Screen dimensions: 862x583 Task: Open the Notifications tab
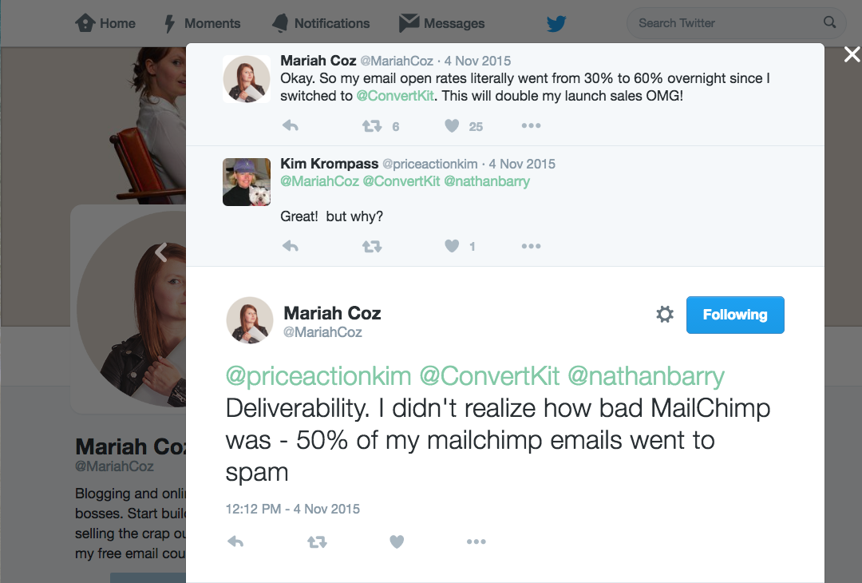click(x=321, y=23)
